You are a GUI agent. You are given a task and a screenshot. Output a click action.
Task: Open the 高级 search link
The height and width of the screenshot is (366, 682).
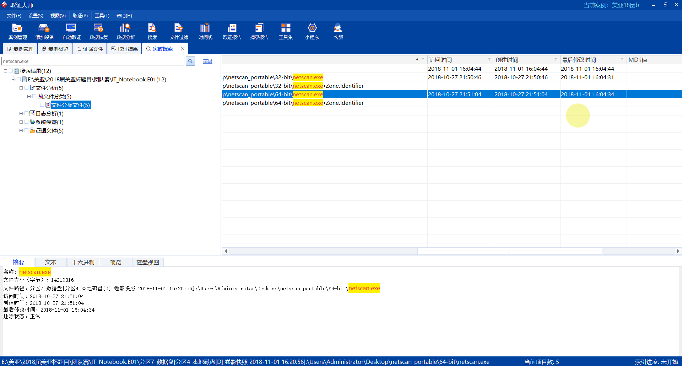tap(208, 61)
